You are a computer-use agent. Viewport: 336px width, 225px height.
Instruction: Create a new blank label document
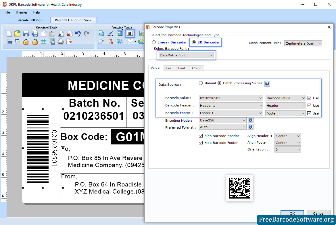(x=9, y=34)
